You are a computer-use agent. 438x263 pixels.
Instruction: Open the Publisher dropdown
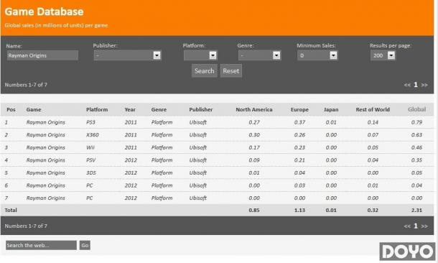point(127,55)
